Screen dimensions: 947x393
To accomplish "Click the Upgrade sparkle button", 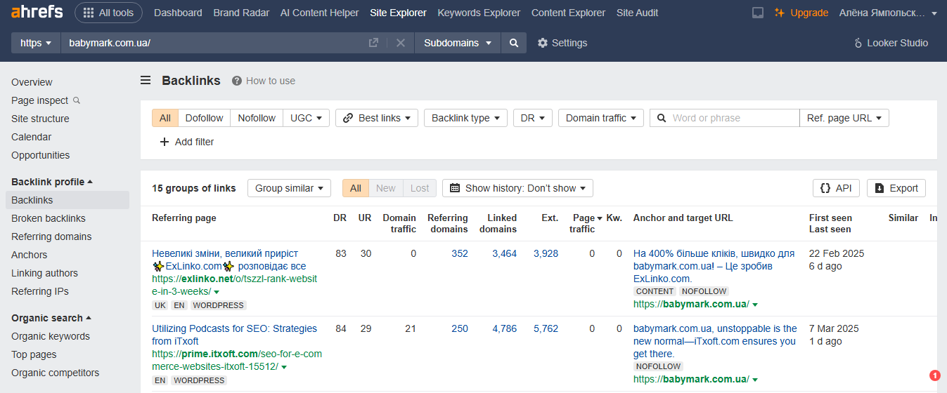I will (801, 13).
